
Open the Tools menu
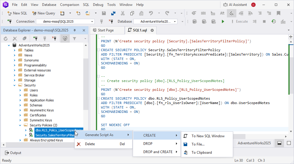[x=111, y=5]
